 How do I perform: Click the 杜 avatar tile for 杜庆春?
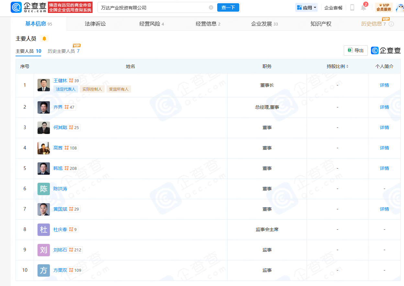(44, 230)
